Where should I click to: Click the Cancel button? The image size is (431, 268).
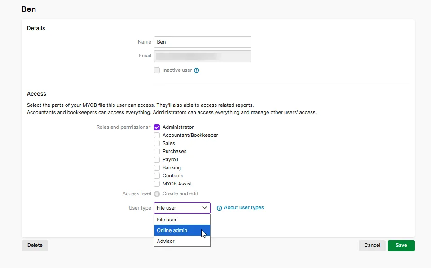(x=372, y=246)
